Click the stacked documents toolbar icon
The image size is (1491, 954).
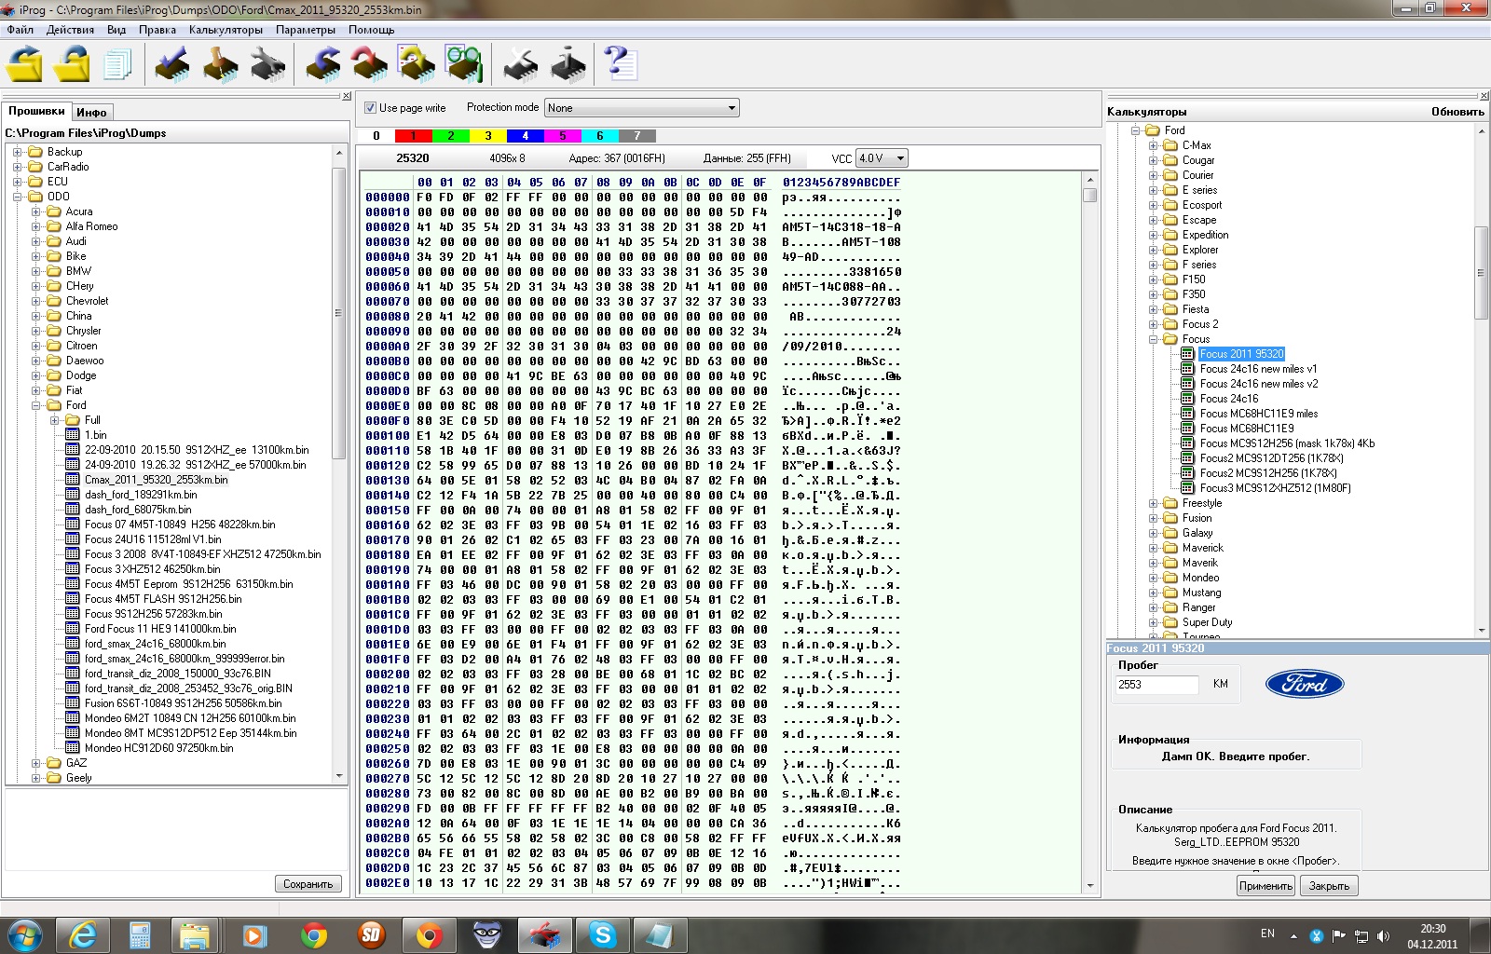coord(117,64)
